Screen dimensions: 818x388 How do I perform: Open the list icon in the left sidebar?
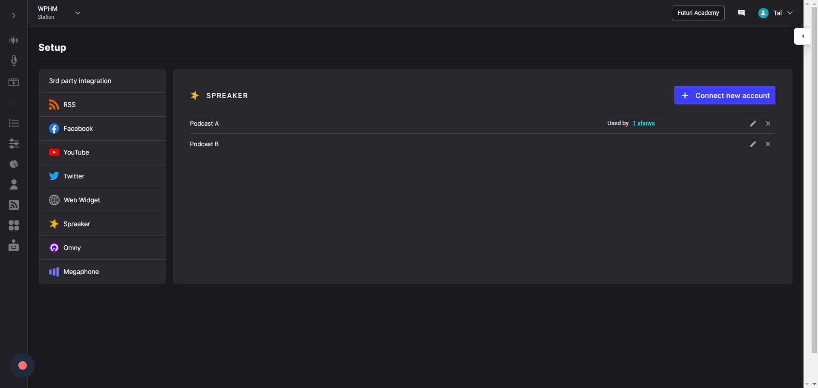[x=14, y=123]
